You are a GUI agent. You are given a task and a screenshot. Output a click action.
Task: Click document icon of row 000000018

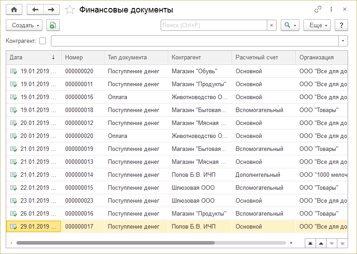click(14, 110)
